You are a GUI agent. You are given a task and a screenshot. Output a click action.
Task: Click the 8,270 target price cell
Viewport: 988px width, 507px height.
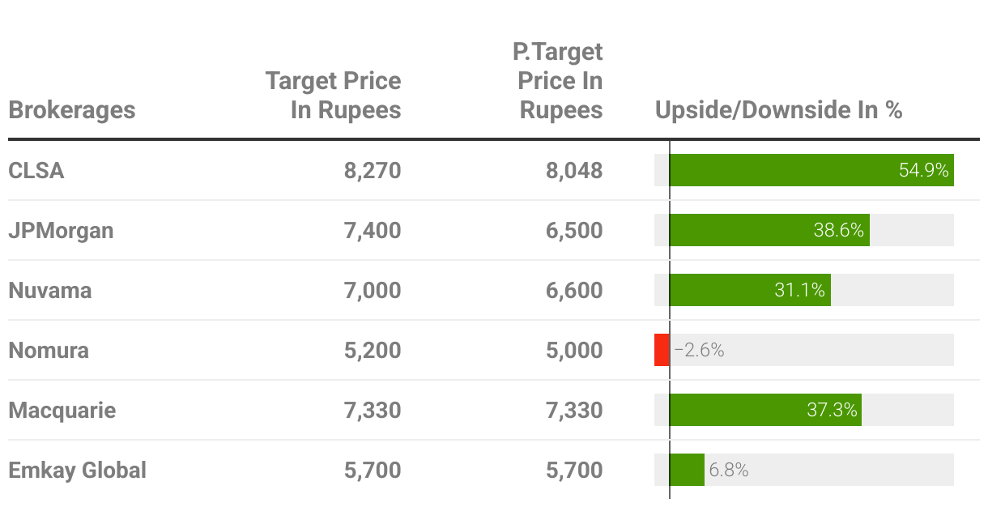coord(372,171)
